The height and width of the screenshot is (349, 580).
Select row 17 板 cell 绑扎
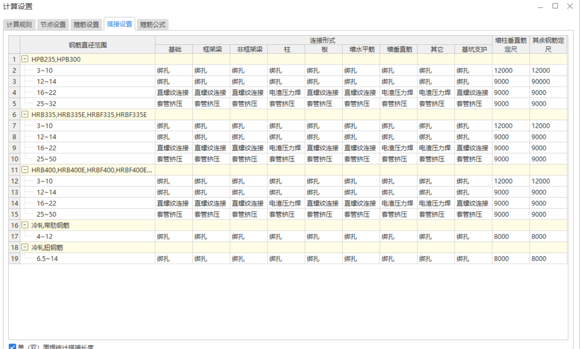pos(324,236)
